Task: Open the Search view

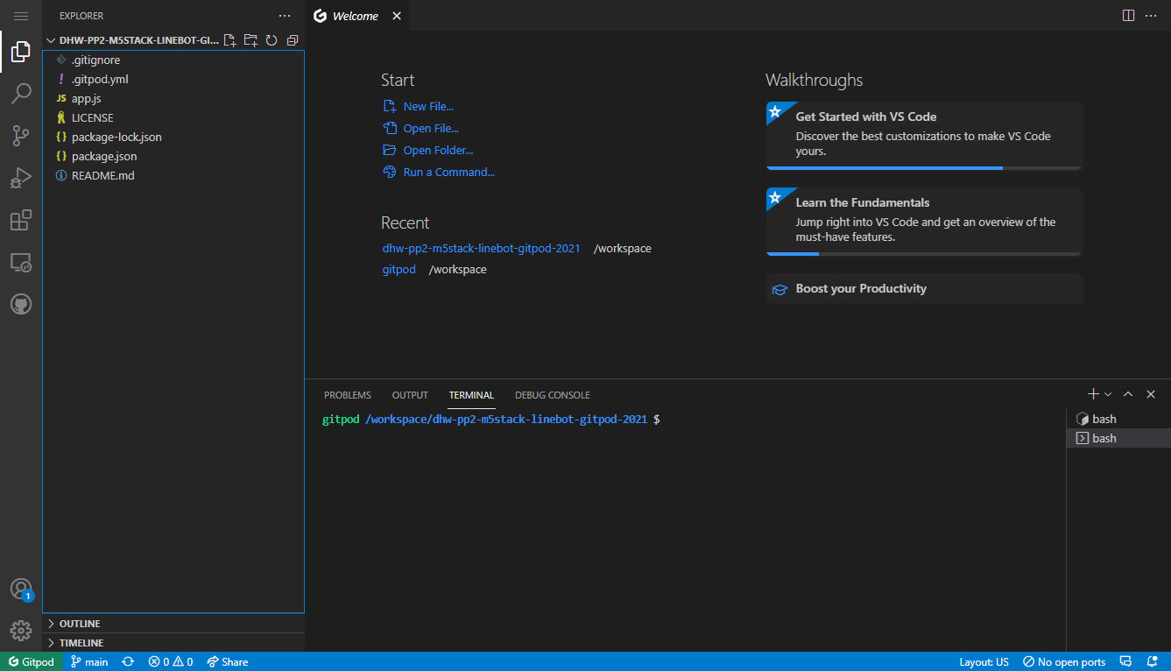Action: (21, 94)
